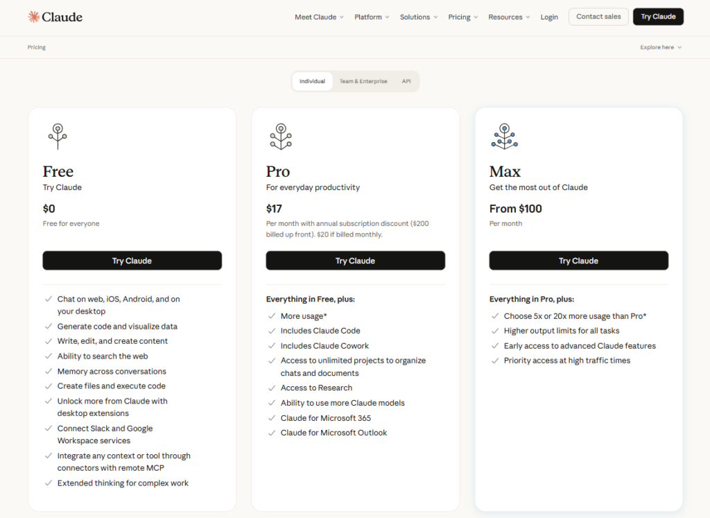Click checkmark next to Access to Research
710x518 pixels.
(x=272, y=388)
